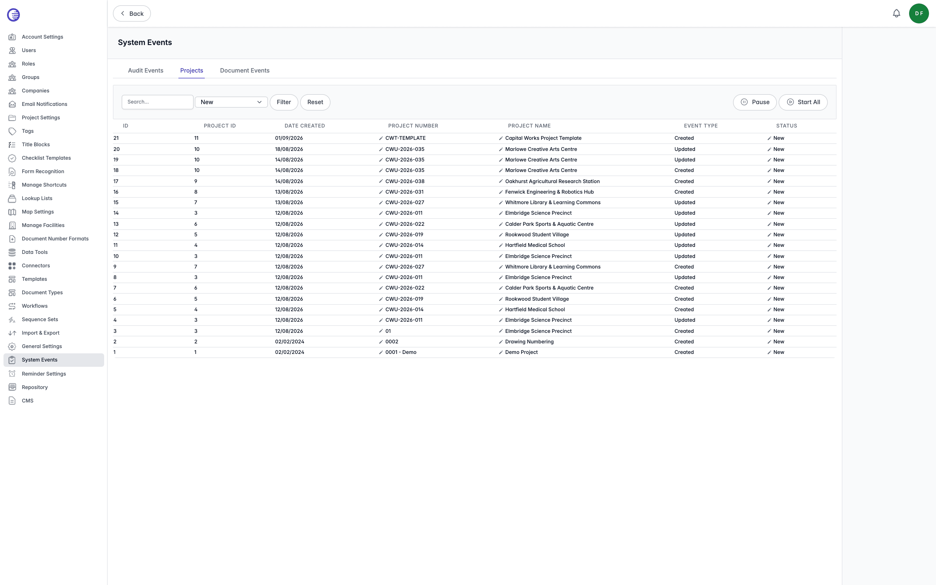The height and width of the screenshot is (585, 936).
Task: Click the Lookup Lists icon
Action: pyautogui.click(x=12, y=199)
